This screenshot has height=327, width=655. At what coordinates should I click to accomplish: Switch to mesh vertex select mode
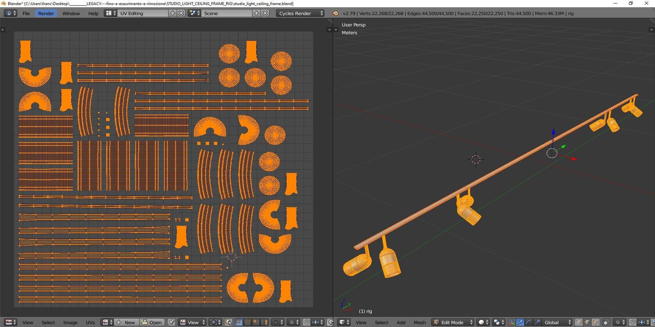pos(579,322)
